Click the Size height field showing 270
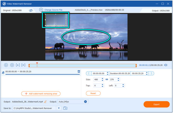173x113 pixels. pos(113,79)
